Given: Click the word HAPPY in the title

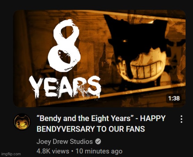Looking at the screenshot, I should pos(153,118).
